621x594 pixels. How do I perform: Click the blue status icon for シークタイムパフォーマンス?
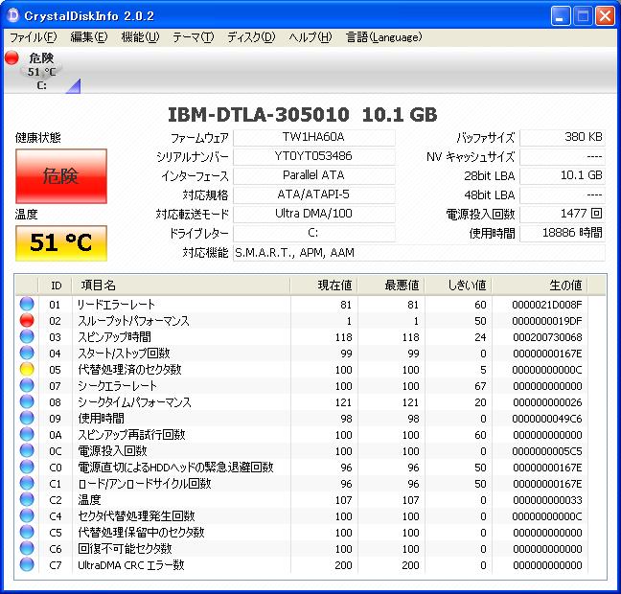(x=27, y=402)
